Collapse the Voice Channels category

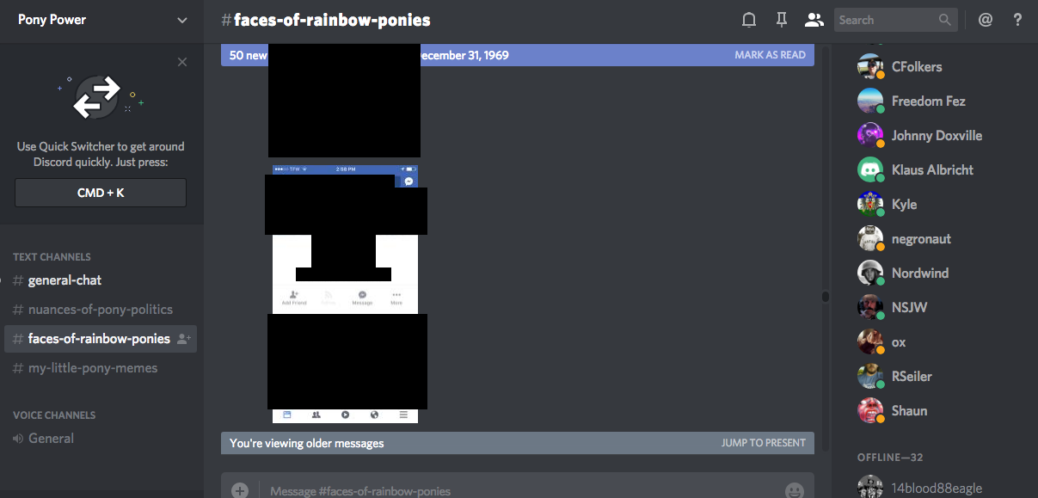54,415
